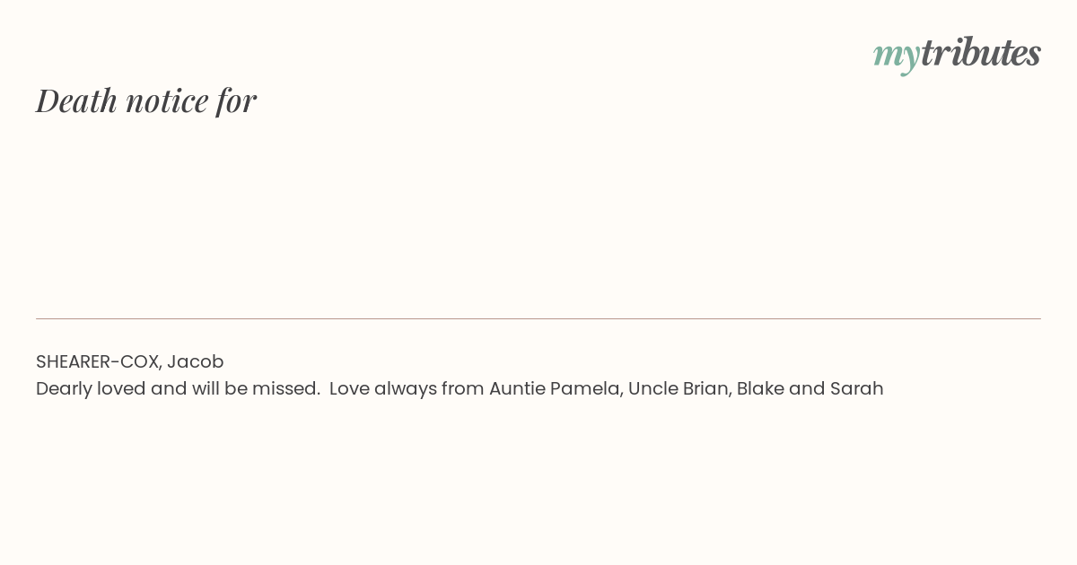Select the name line "SHEARER-COX, Jacob"
This screenshot has height=565, width=1077.
pyautogui.click(x=130, y=361)
